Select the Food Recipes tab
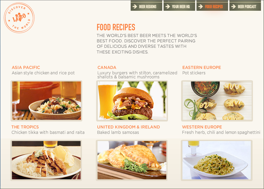Viewport: 264px width, 189px height. (x=212, y=6)
